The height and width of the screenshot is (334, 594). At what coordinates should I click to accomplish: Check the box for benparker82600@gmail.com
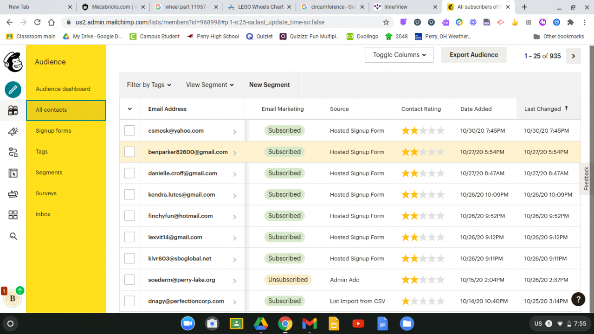click(129, 152)
